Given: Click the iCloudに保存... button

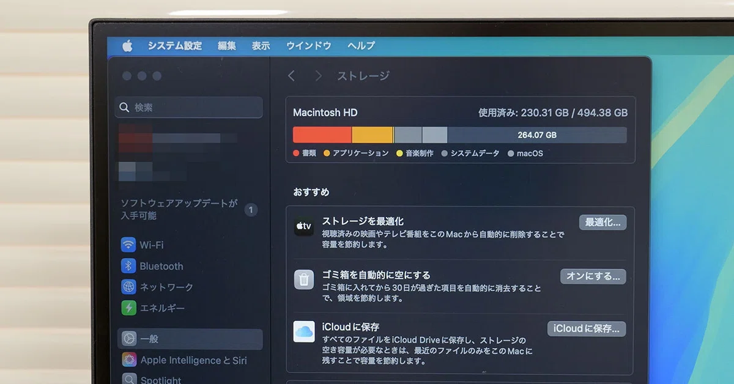Looking at the screenshot, I should coord(587,329).
